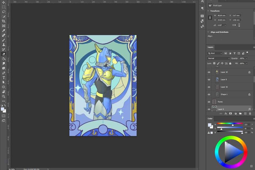Open the Normal blend mode dropdown
The image size is (255, 170).
tap(219, 58)
